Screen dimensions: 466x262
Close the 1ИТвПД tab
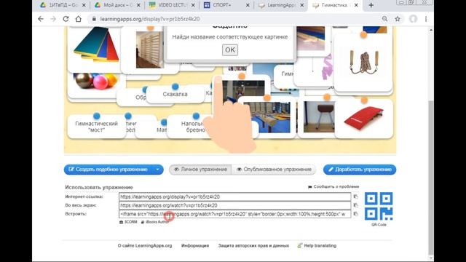pyautogui.click(x=84, y=5)
